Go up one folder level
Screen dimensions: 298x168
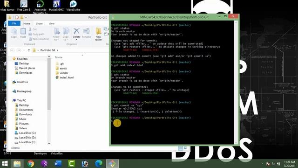coord(29,50)
